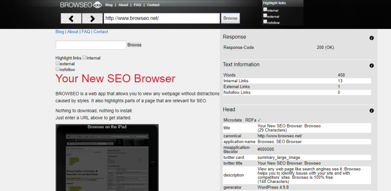
Task: Select the msapplication-tilecolor value #000000
Action: pos(266,149)
